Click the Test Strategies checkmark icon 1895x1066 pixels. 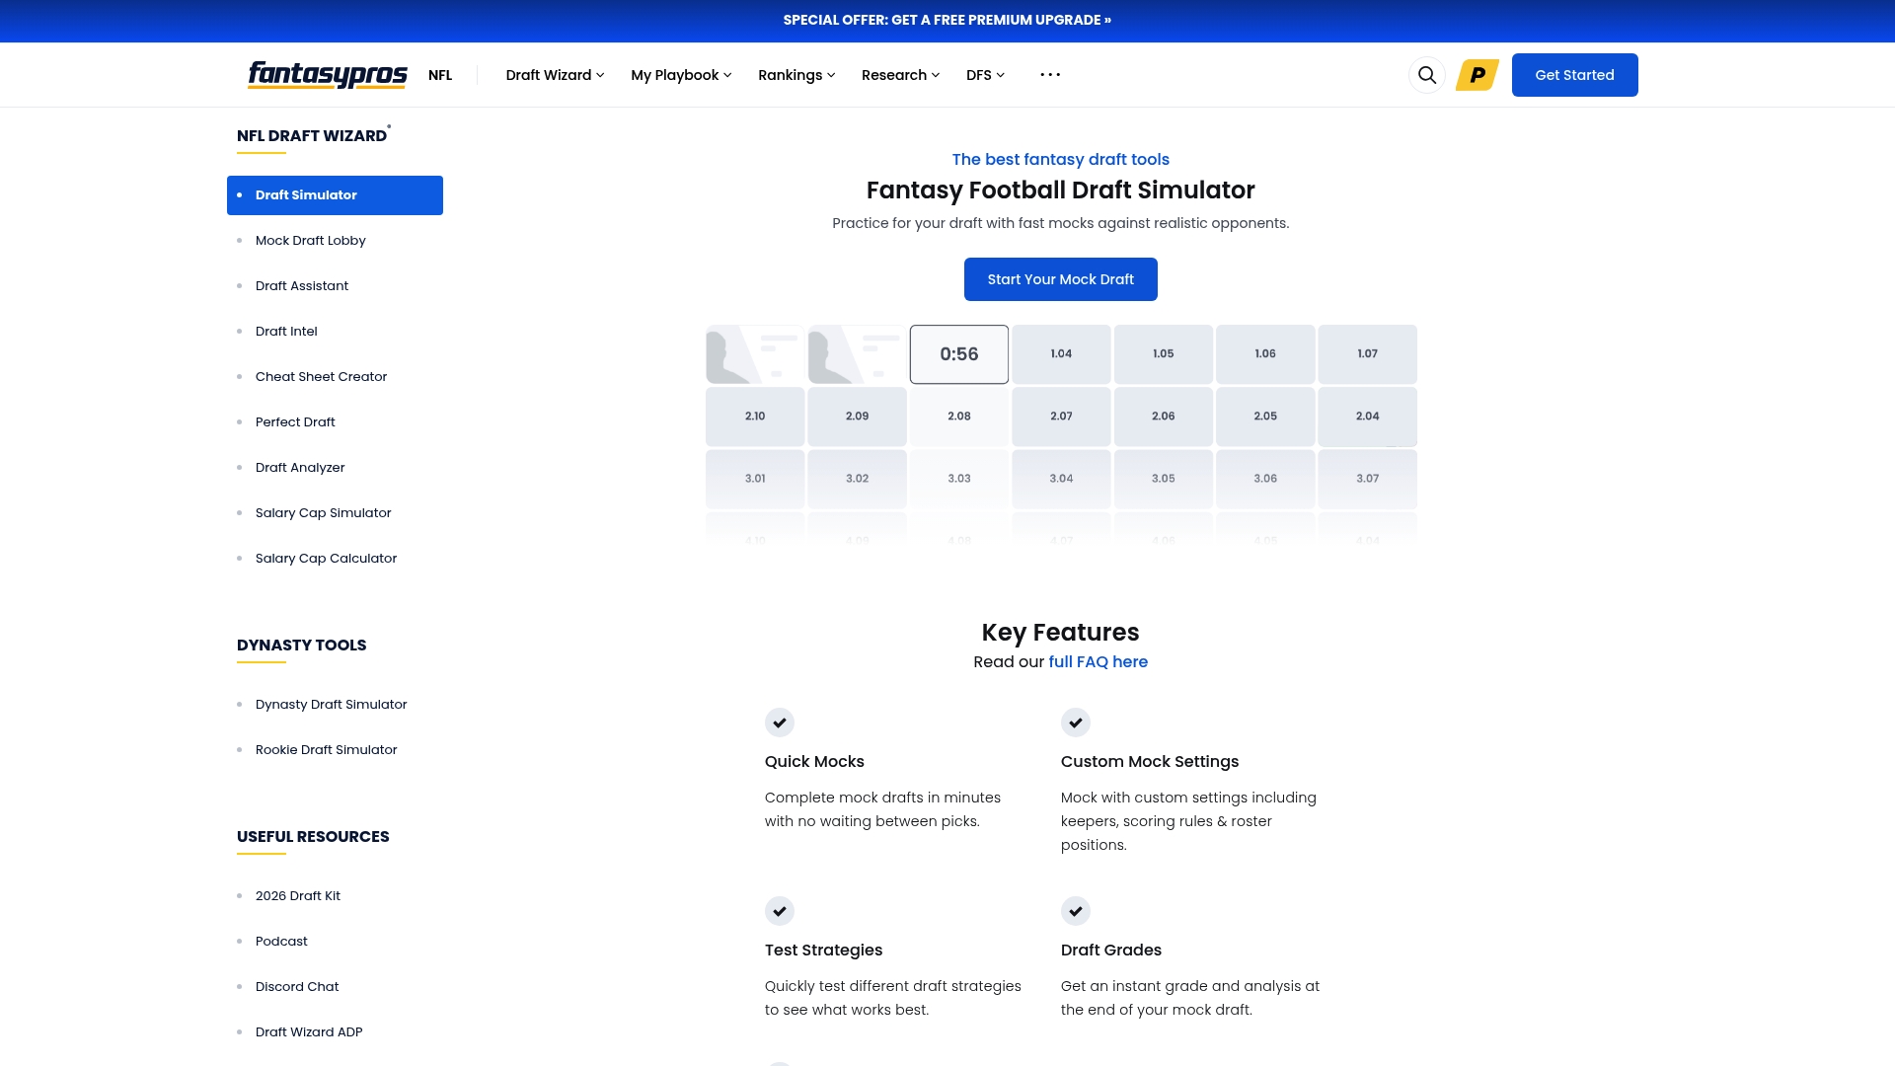pyautogui.click(x=780, y=911)
